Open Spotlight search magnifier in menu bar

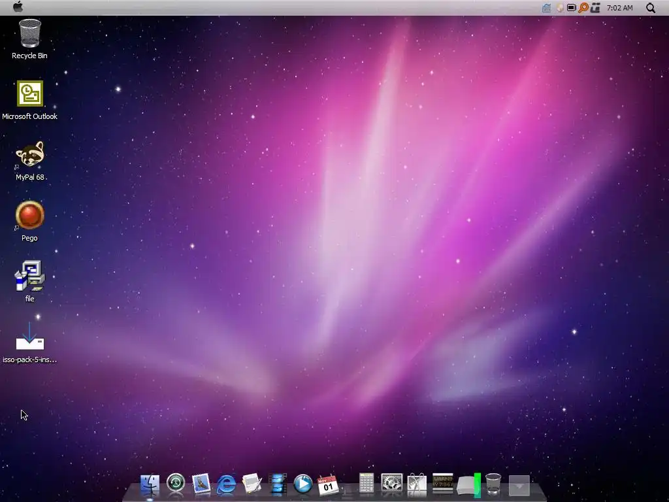tap(650, 8)
